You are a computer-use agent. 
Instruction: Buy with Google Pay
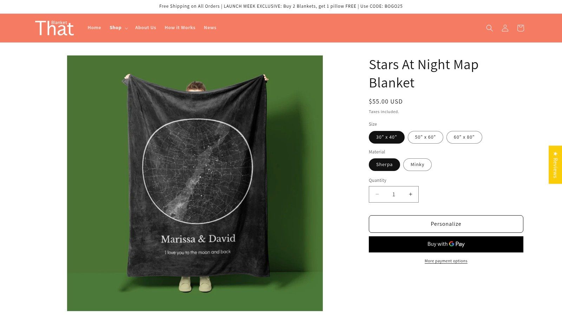(446, 244)
